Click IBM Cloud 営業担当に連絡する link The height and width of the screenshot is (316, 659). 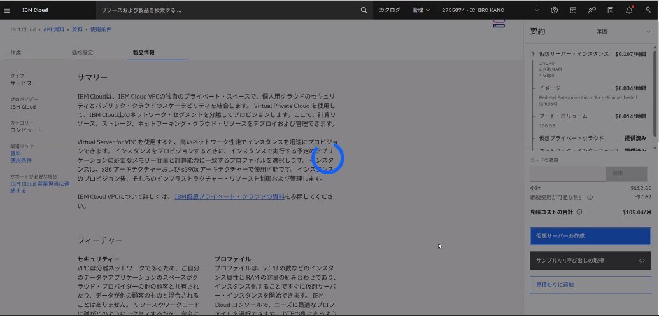[40, 187]
